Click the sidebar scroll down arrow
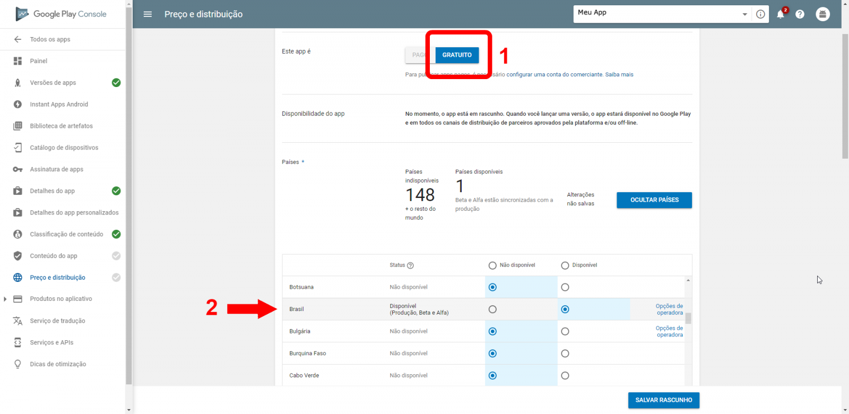849x414 pixels. coord(128,410)
